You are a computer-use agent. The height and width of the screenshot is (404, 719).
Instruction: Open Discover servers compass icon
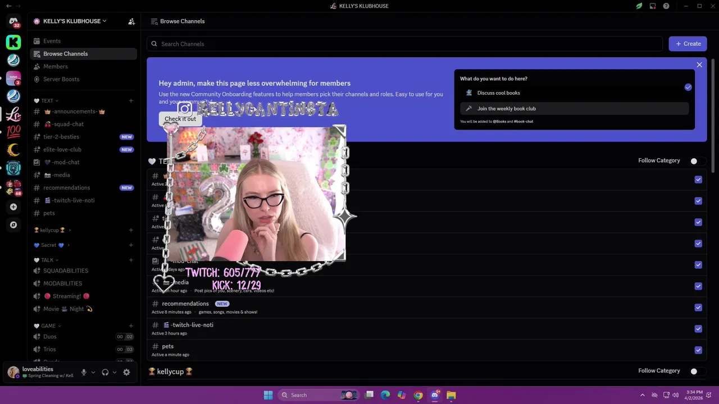coord(13,225)
